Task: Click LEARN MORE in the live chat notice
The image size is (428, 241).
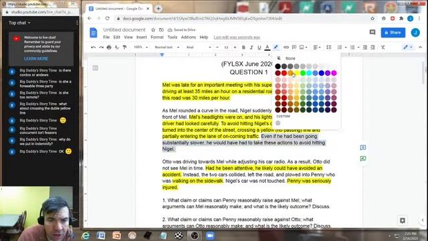Action: [36, 59]
